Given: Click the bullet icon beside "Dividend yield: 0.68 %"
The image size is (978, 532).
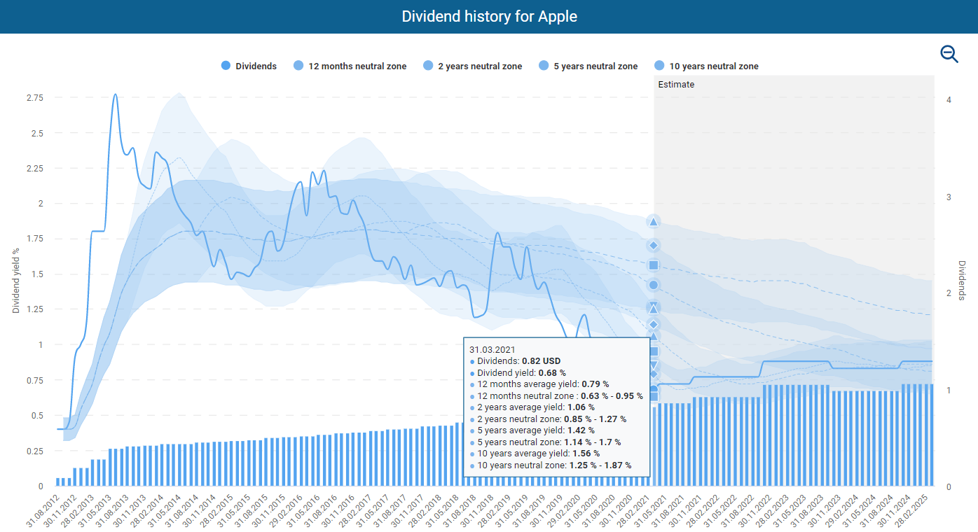Looking at the screenshot, I should click(x=471, y=372).
